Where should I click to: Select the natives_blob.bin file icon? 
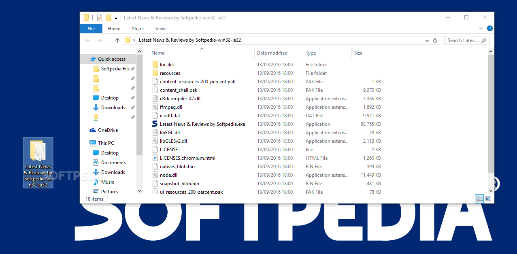(155, 167)
